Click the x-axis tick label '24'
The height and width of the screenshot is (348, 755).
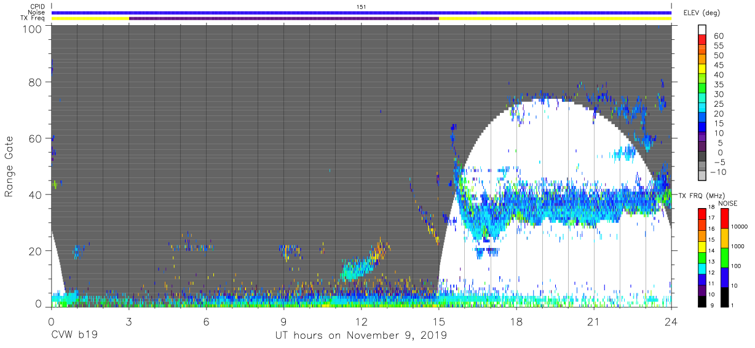pyautogui.click(x=671, y=321)
